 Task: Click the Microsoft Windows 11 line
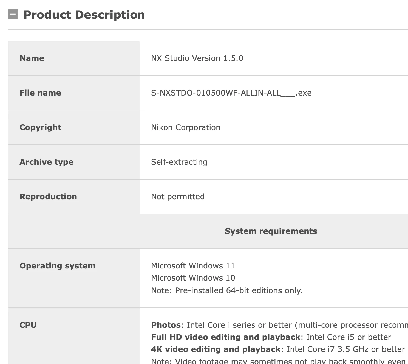[193, 266]
